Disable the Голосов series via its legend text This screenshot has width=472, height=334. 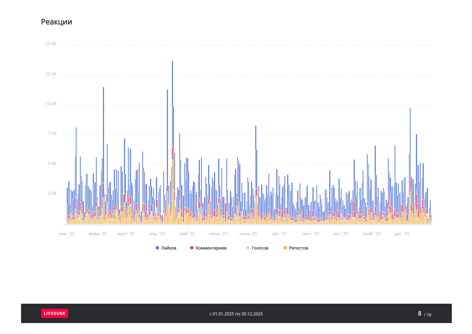260,248
